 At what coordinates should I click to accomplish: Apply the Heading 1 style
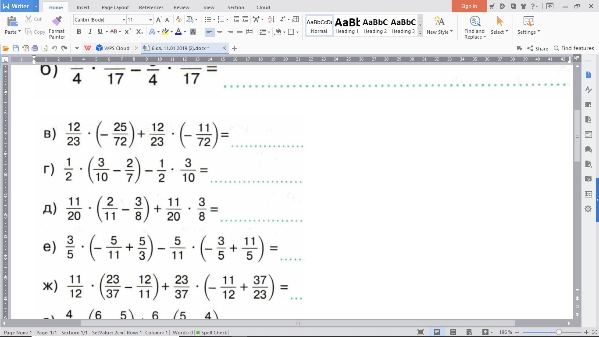pyautogui.click(x=347, y=26)
